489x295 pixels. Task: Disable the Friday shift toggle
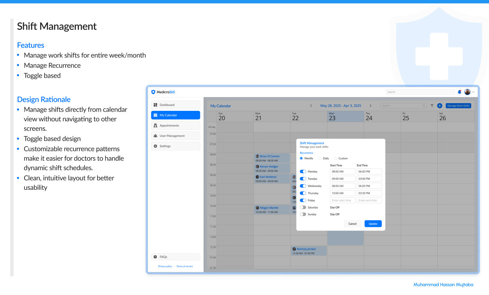point(303,200)
